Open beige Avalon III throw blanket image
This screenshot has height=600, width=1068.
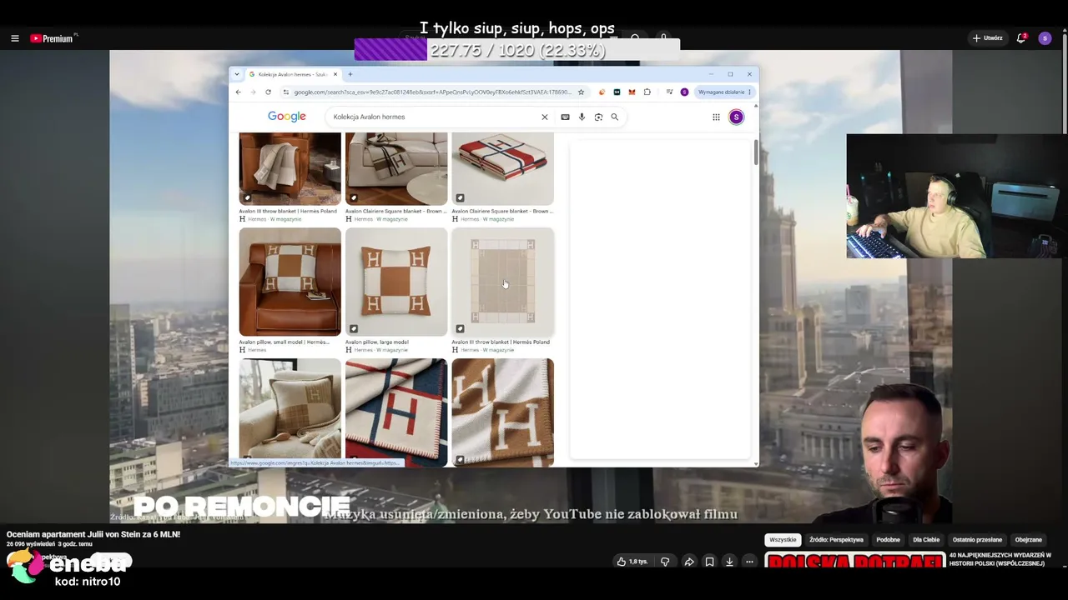tap(503, 282)
